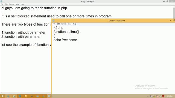Open File Explorer from the taskbar
Screen dimensions: 175x98
pos(14,96)
